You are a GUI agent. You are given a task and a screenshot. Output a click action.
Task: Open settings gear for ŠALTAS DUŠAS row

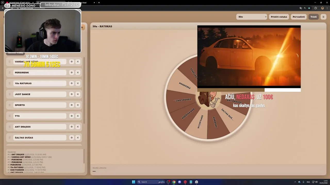click(x=72, y=137)
